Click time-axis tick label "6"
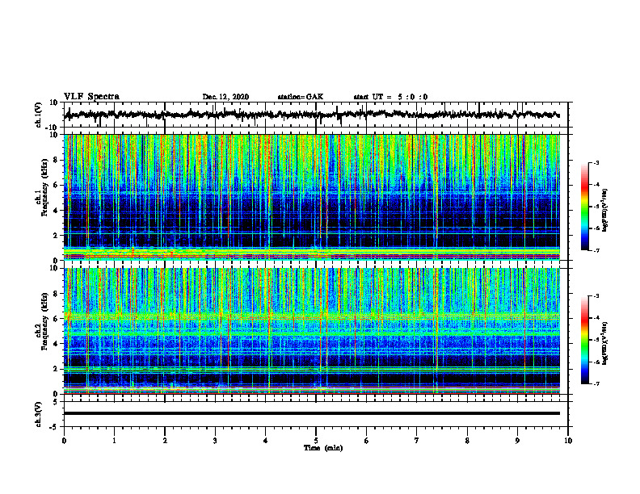640x494 pixels. (367, 441)
